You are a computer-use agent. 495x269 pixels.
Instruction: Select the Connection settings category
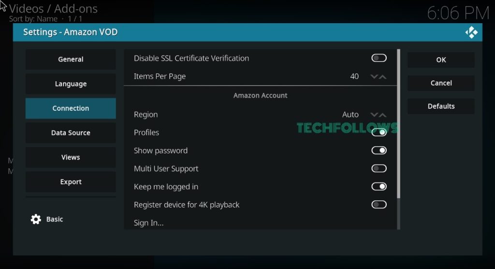(x=71, y=108)
